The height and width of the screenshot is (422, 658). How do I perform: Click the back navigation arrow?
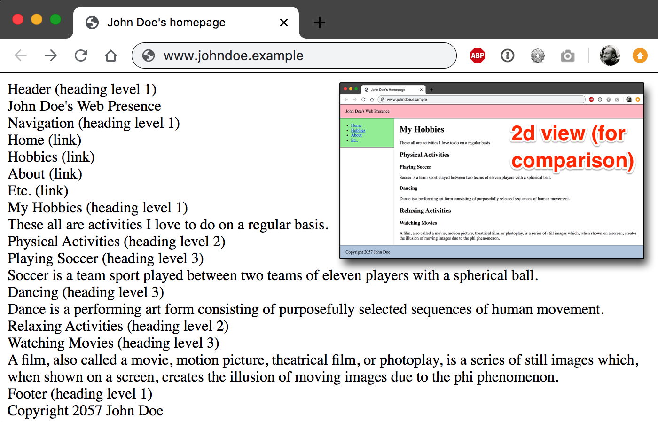click(x=21, y=55)
